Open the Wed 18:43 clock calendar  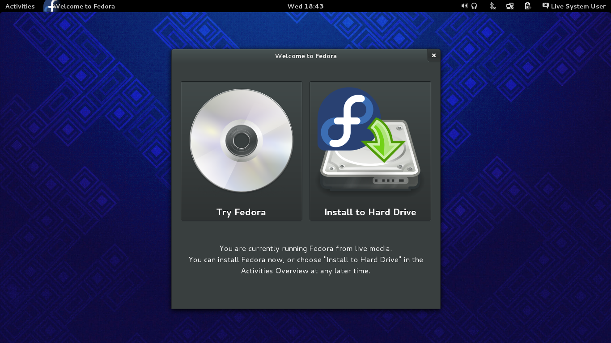pos(305,6)
